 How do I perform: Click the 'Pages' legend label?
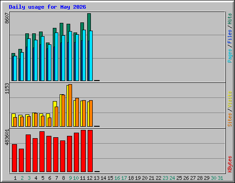tap(230, 56)
